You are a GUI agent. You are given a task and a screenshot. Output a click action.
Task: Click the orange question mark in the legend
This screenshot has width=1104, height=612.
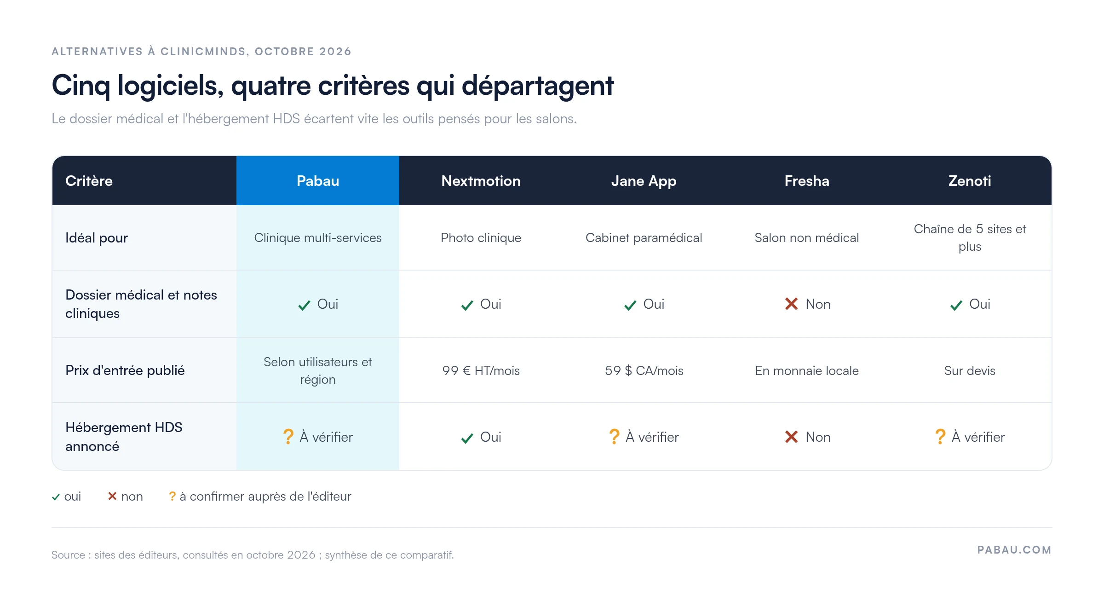tap(172, 496)
